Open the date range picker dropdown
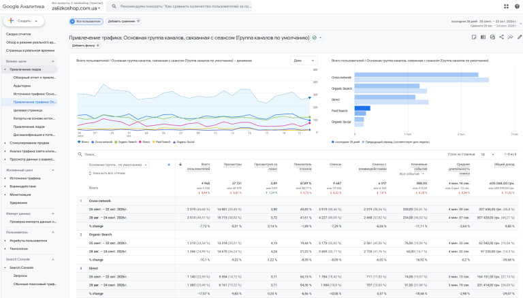Screen dimensions: 523x298 click(521, 23)
